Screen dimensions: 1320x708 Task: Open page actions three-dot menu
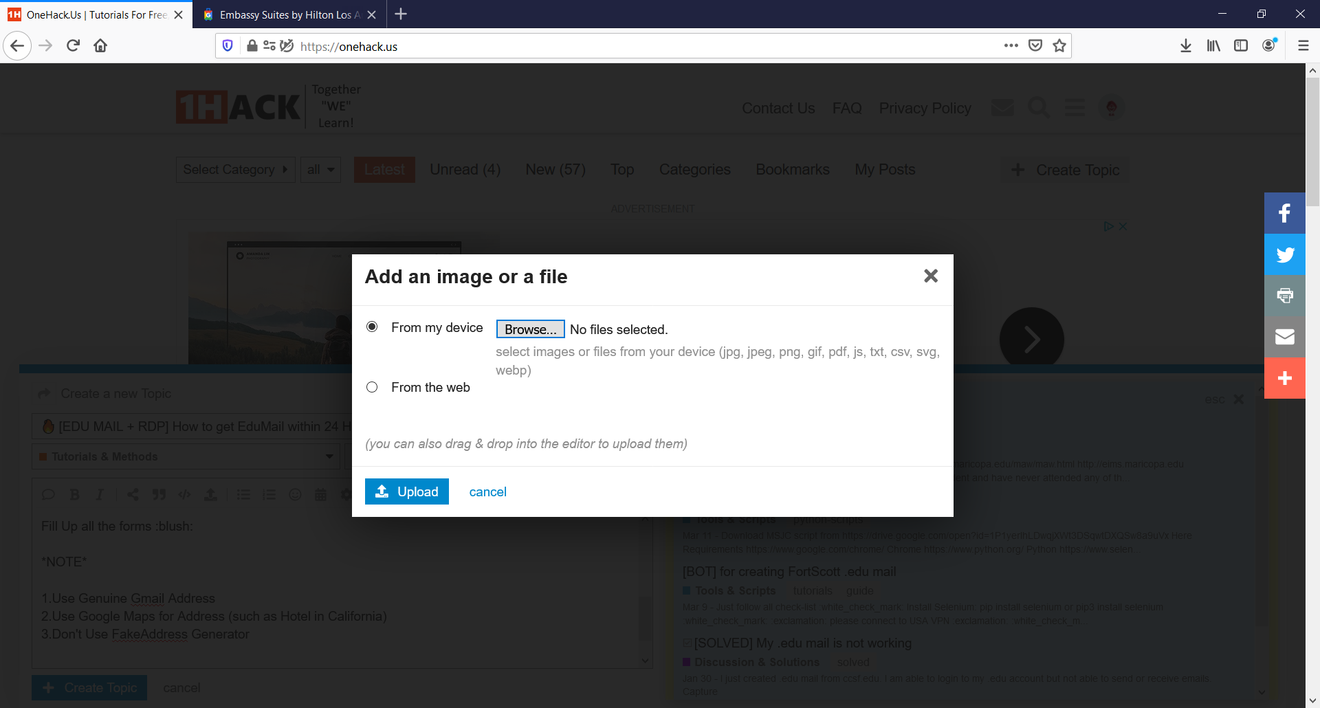[x=1011, y=46]
